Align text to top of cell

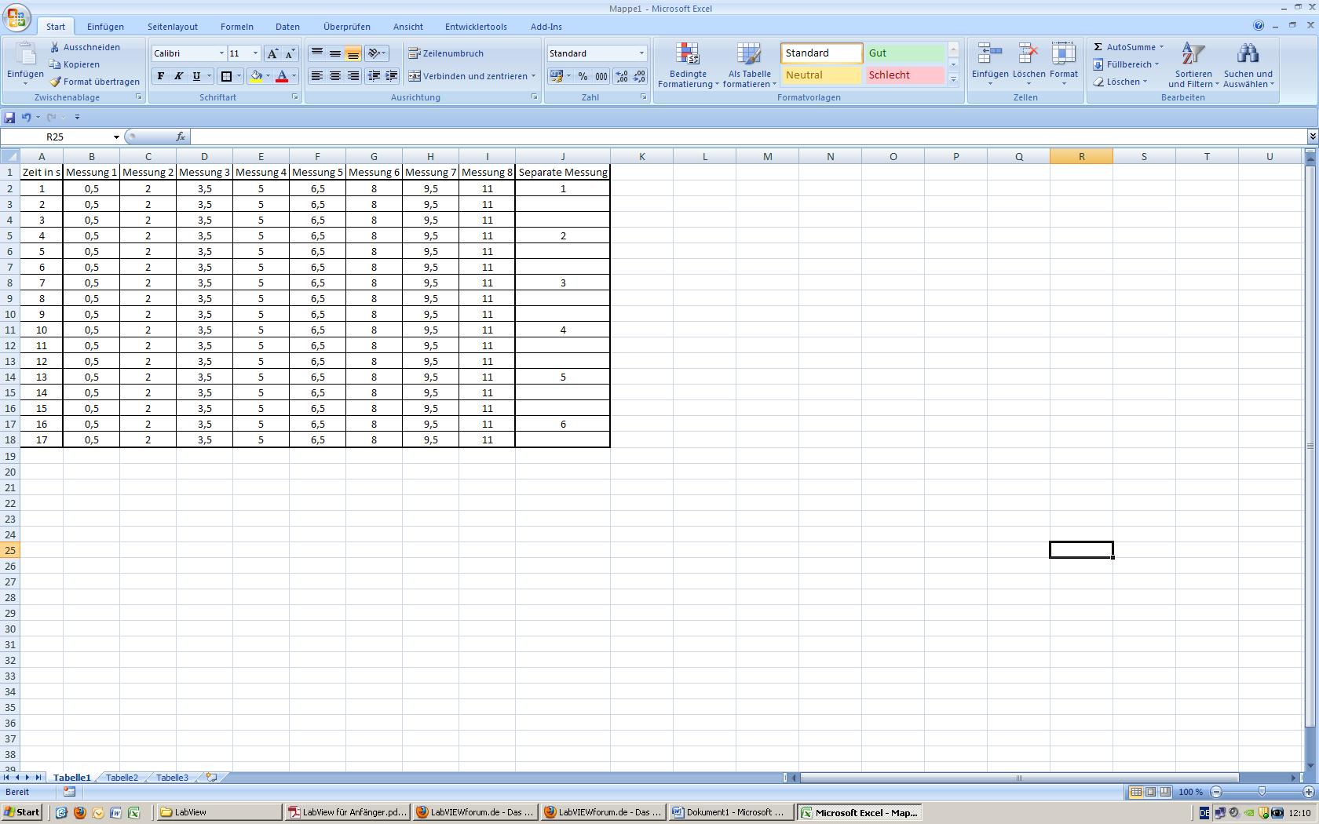click(x=317, y=53)
